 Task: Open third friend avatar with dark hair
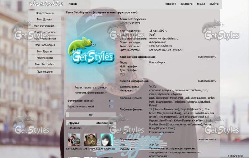point(107,140)
